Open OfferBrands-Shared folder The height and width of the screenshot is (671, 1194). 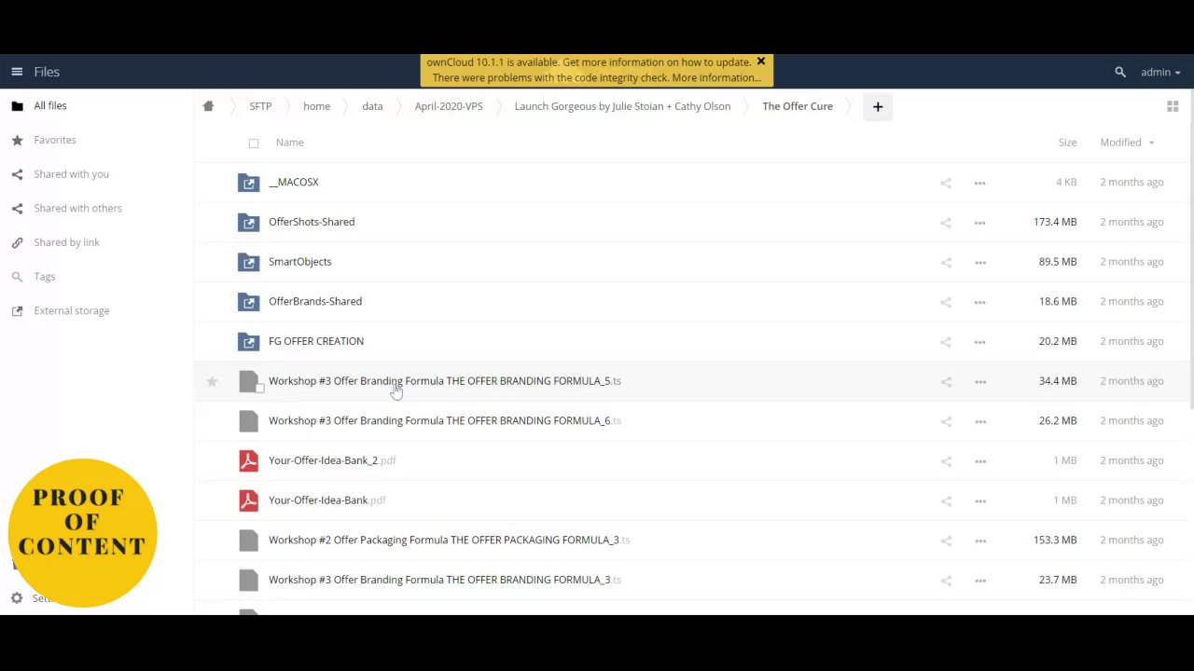pos(315,302)
